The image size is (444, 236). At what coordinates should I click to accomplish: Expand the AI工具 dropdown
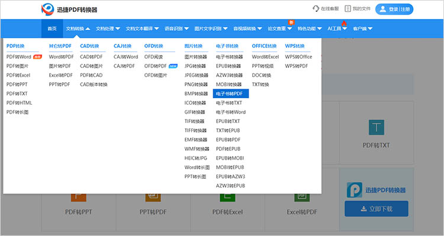pos(337,28)
